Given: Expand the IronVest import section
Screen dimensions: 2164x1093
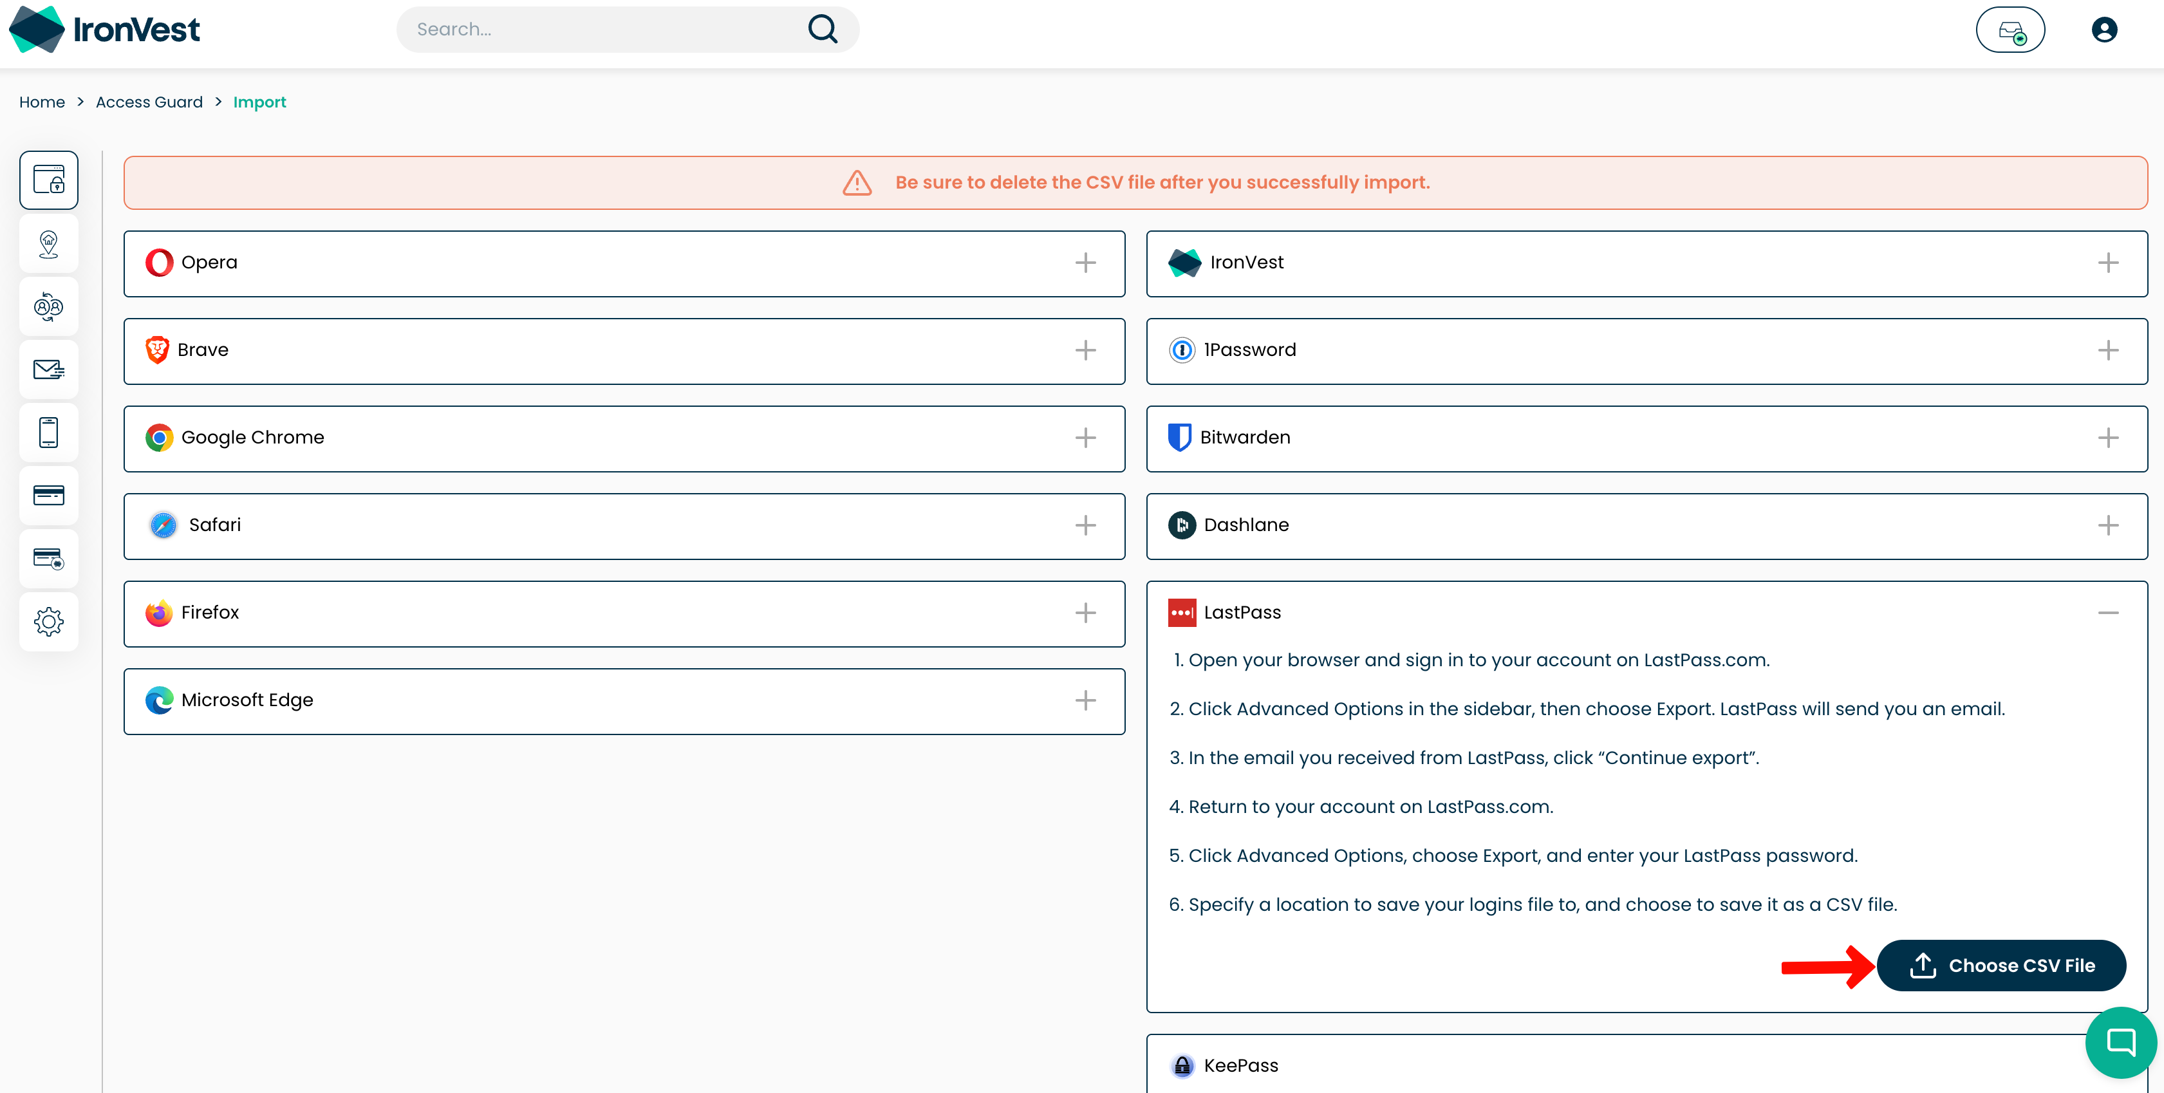Looking at the screenshot, I should pos(2108,263).
